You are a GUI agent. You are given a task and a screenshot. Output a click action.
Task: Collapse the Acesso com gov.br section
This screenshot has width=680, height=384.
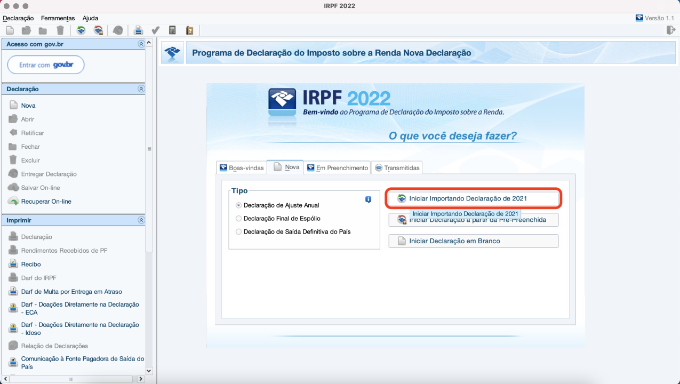[141, 44]
